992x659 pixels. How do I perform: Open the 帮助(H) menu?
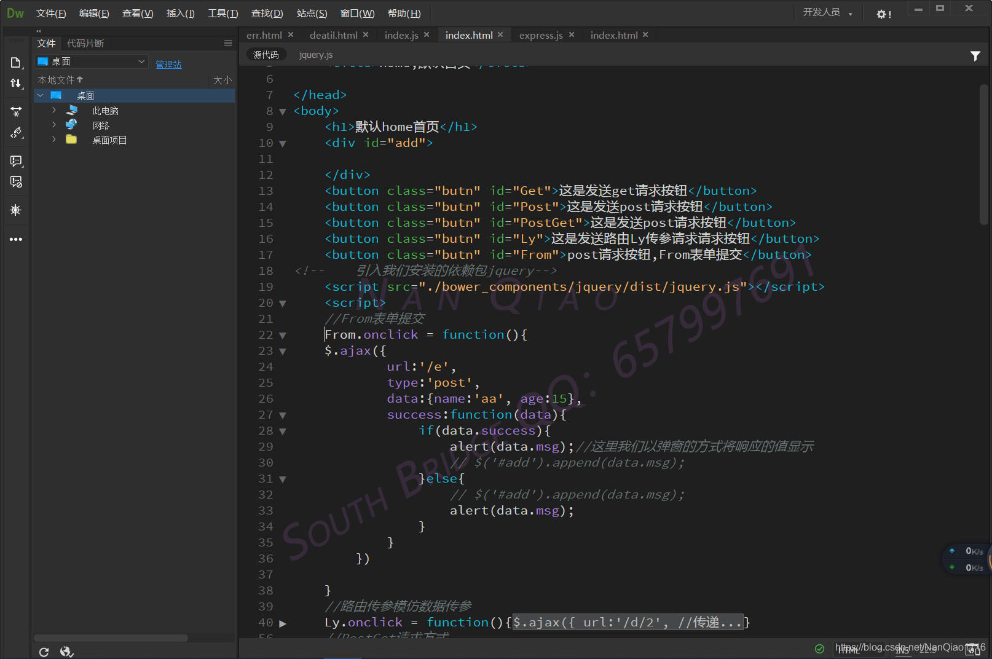[x=404, y=14]
